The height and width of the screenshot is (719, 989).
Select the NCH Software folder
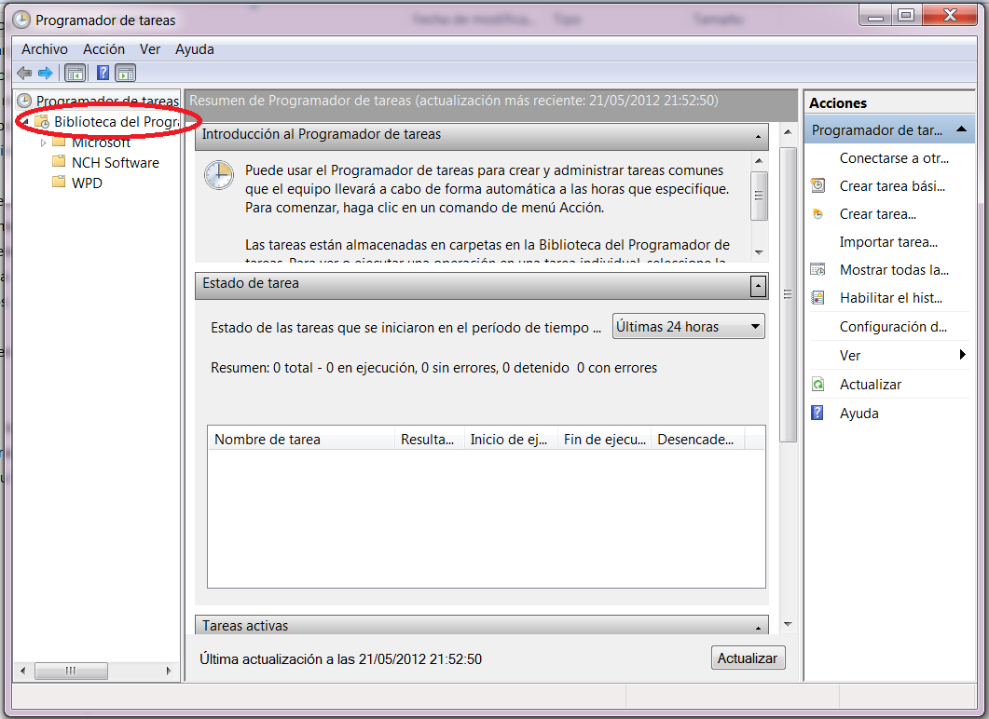pos(115,163)
